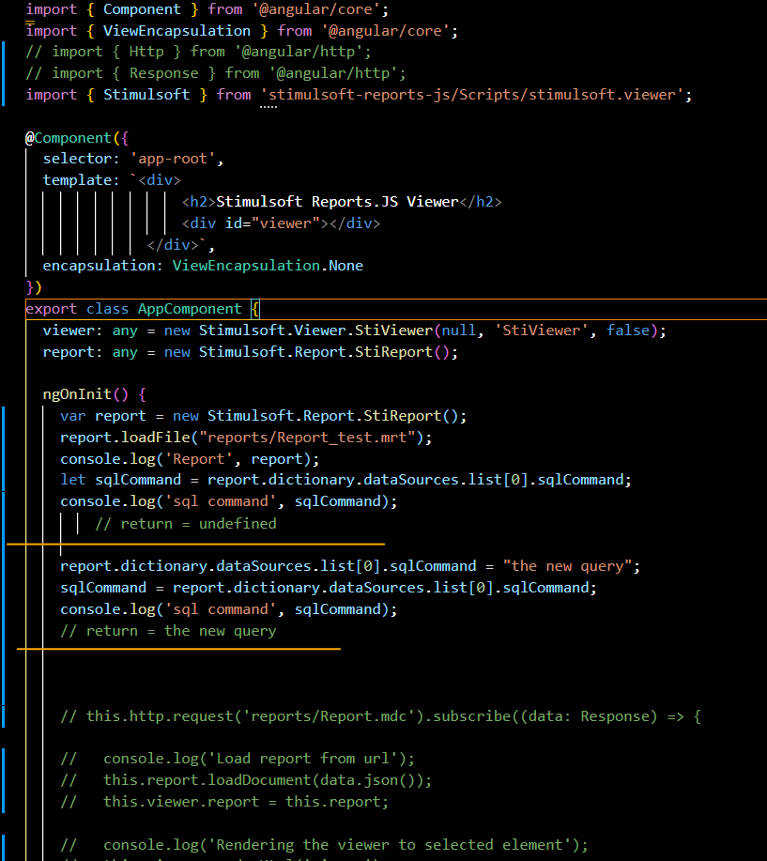This screenshot has width=767, height=861.
Task: Click the commented 'Rendering the viewer' log line
Action: [x=324, y=844]
